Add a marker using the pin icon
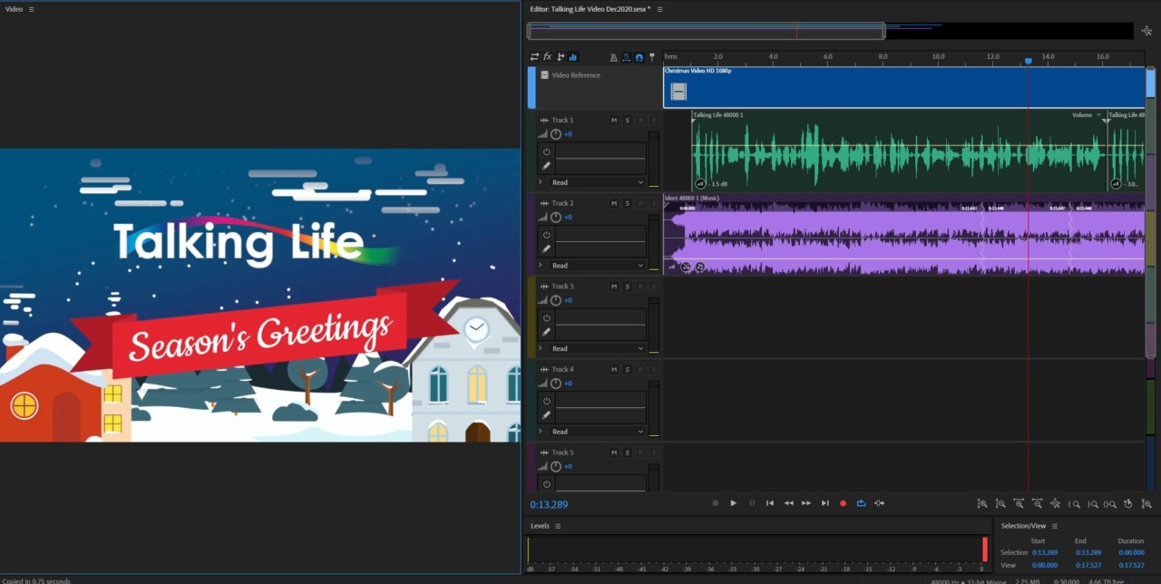This screenshot has width=1161, height=584. pos(651,56)
